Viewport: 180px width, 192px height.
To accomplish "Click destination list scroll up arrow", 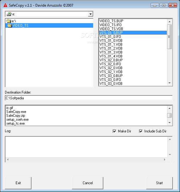I will 170,108.
